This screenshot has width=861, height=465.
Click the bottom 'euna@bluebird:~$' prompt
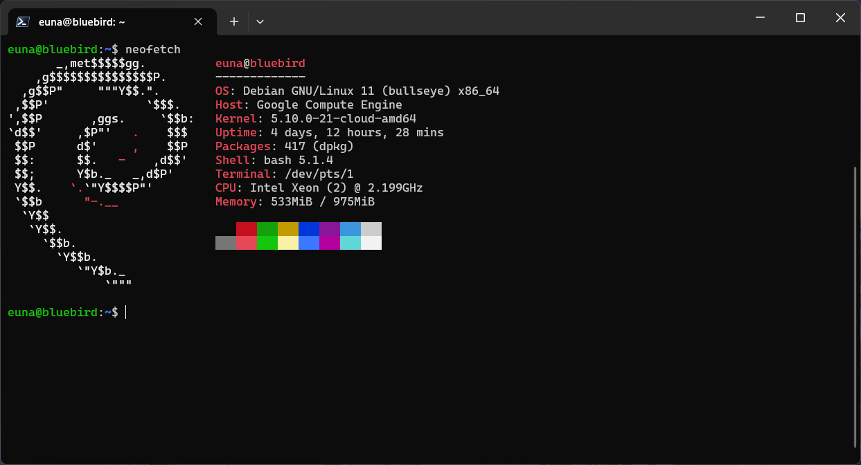[x=63, y=312]
